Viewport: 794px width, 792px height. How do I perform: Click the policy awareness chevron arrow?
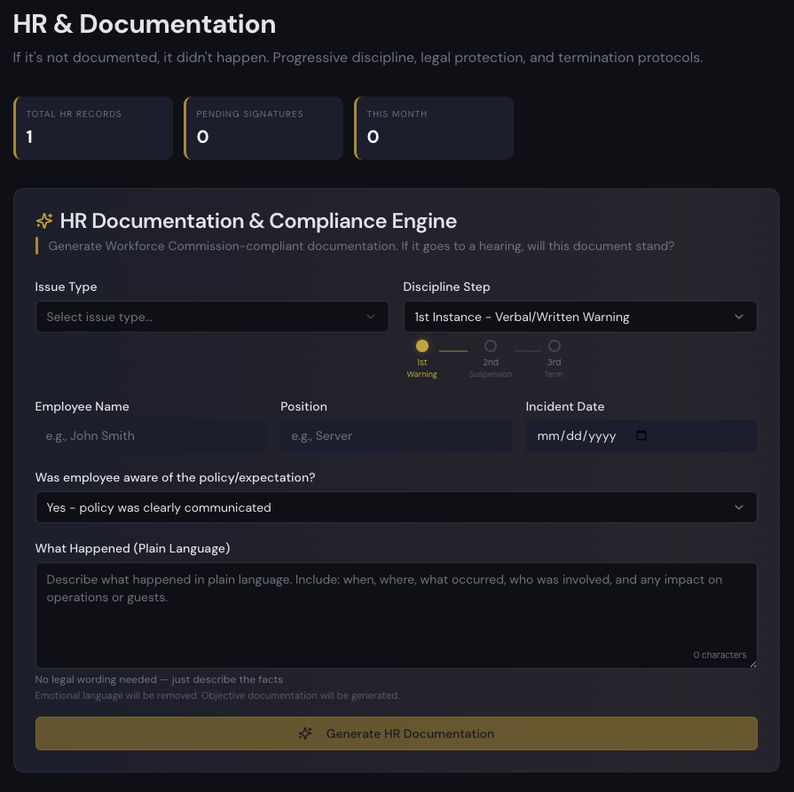tap(739, 507)
